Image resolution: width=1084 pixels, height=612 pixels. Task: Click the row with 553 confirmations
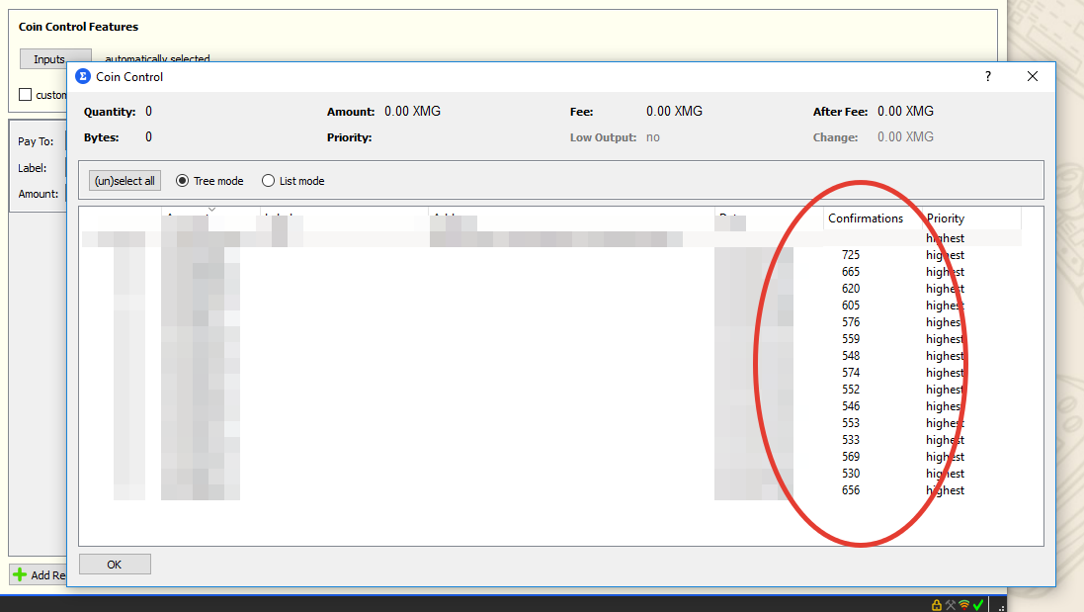551,423
